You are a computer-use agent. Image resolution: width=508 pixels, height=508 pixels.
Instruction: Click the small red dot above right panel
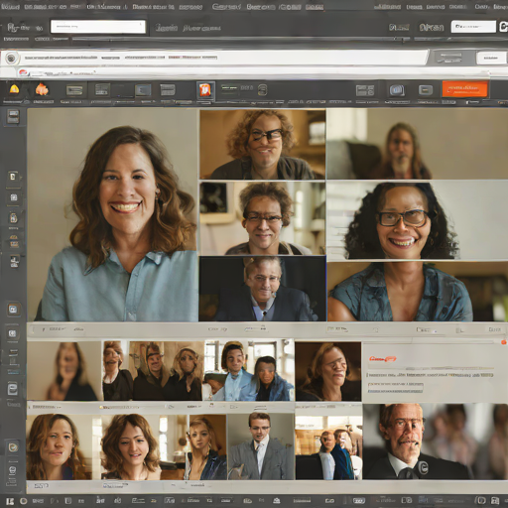tap(504, 342)
